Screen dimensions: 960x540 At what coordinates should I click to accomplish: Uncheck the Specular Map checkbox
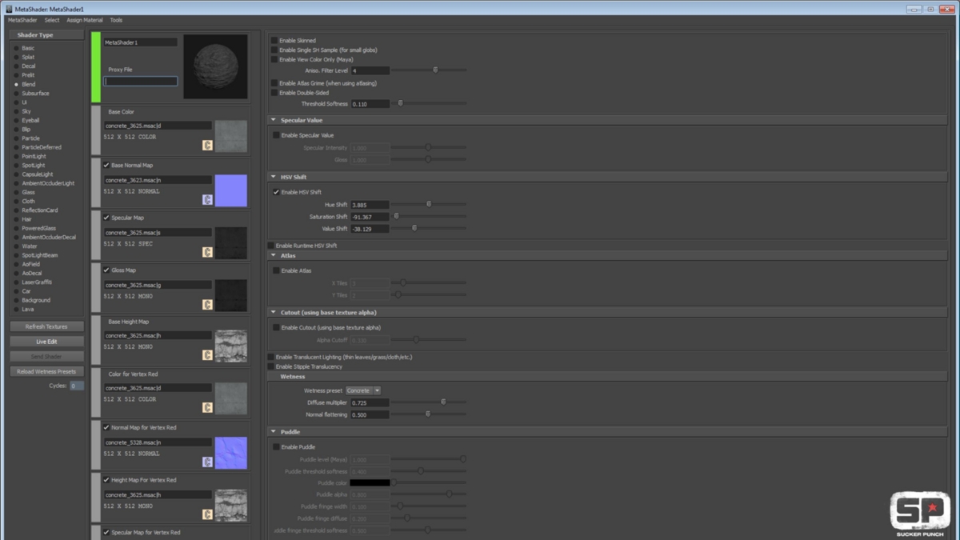(106, 218)
